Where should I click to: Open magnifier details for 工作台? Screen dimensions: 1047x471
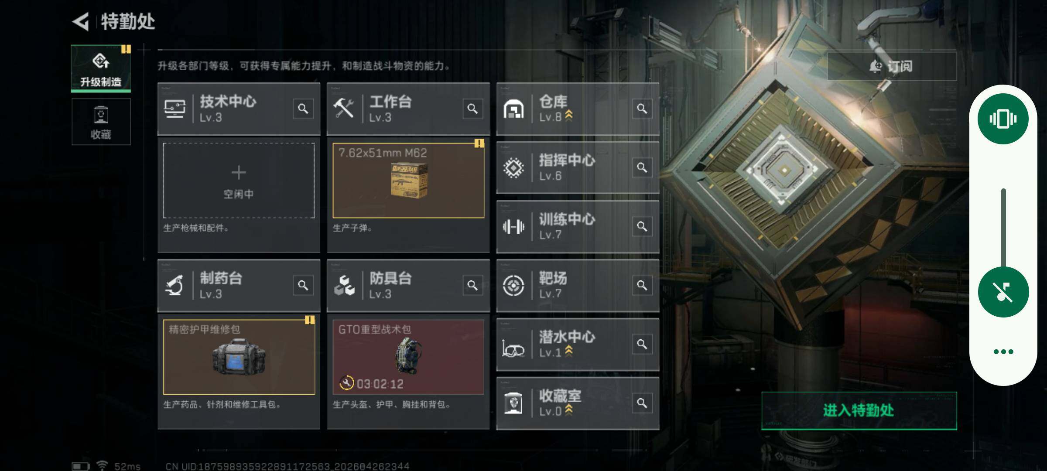(472, 109)
